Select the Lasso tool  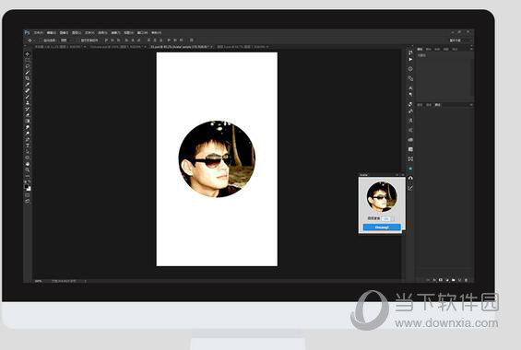[28, 66]
